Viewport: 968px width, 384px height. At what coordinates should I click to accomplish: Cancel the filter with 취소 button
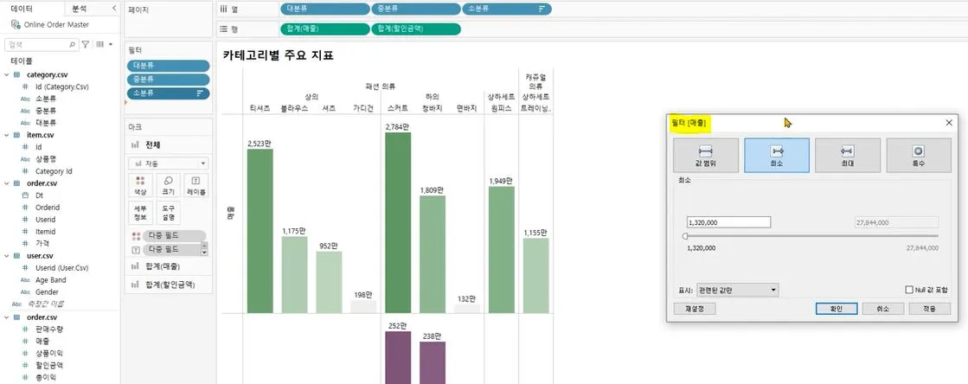click(883, 309)
